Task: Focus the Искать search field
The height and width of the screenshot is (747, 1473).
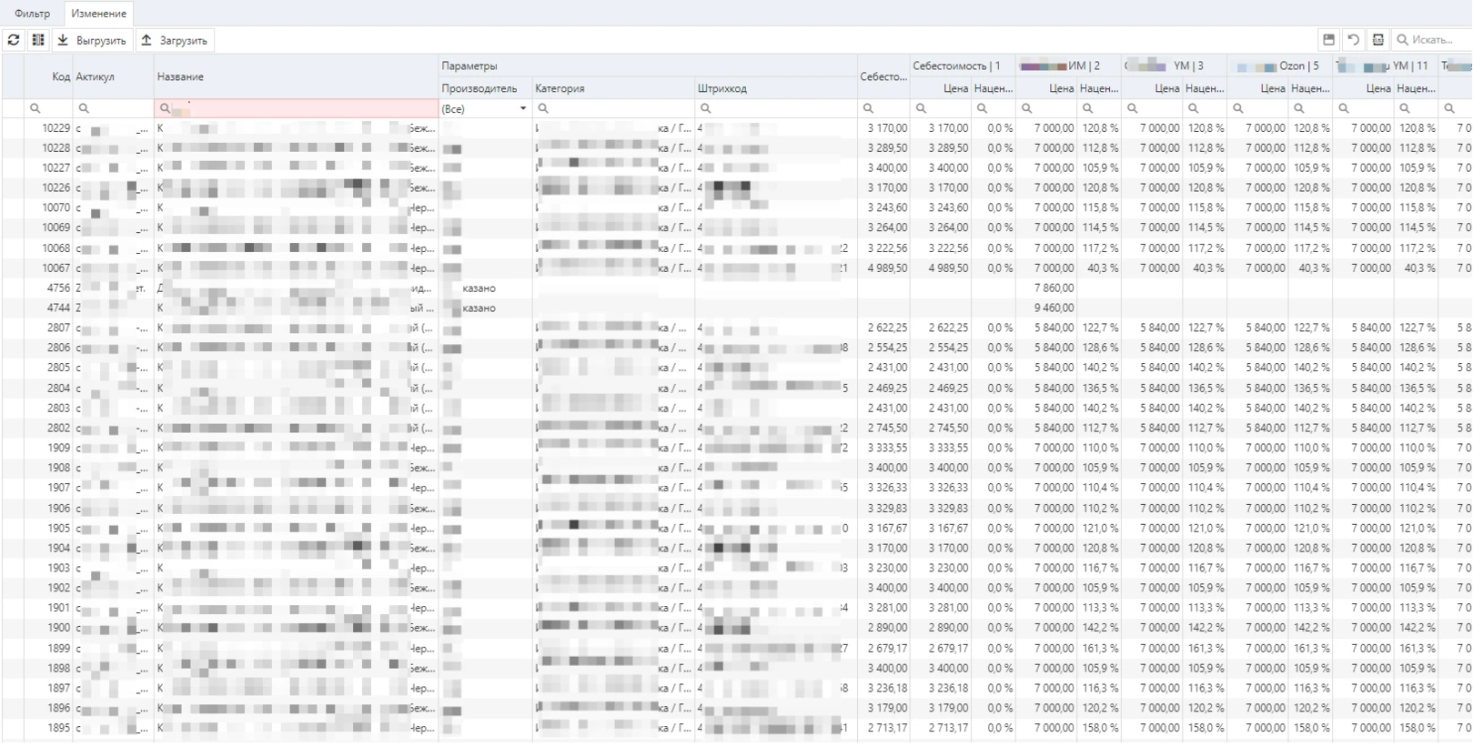Action: point(1437,40)
